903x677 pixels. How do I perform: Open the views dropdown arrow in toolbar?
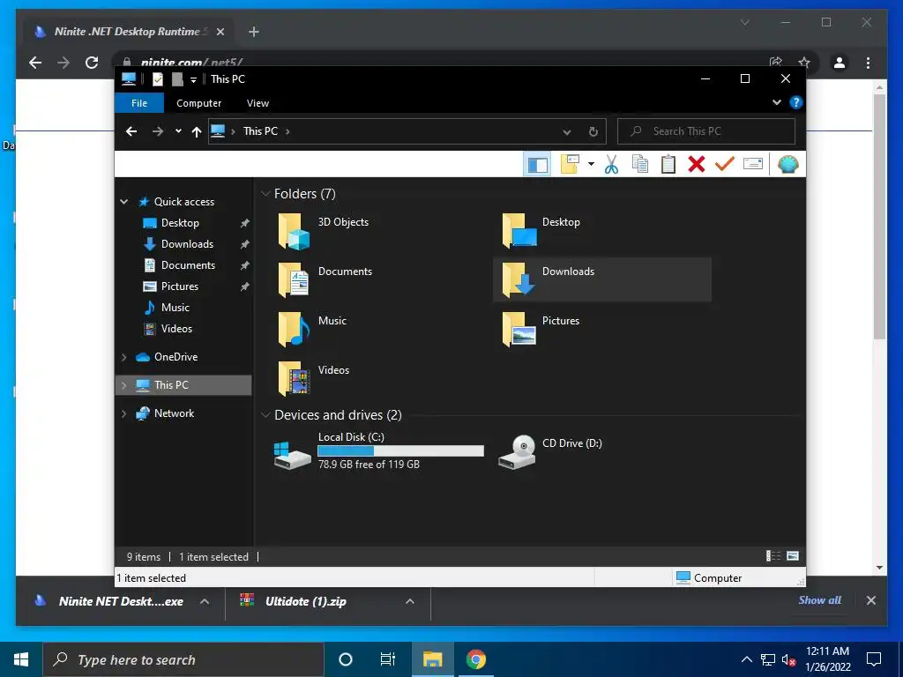pyautogui.click(x=591, y=165)
